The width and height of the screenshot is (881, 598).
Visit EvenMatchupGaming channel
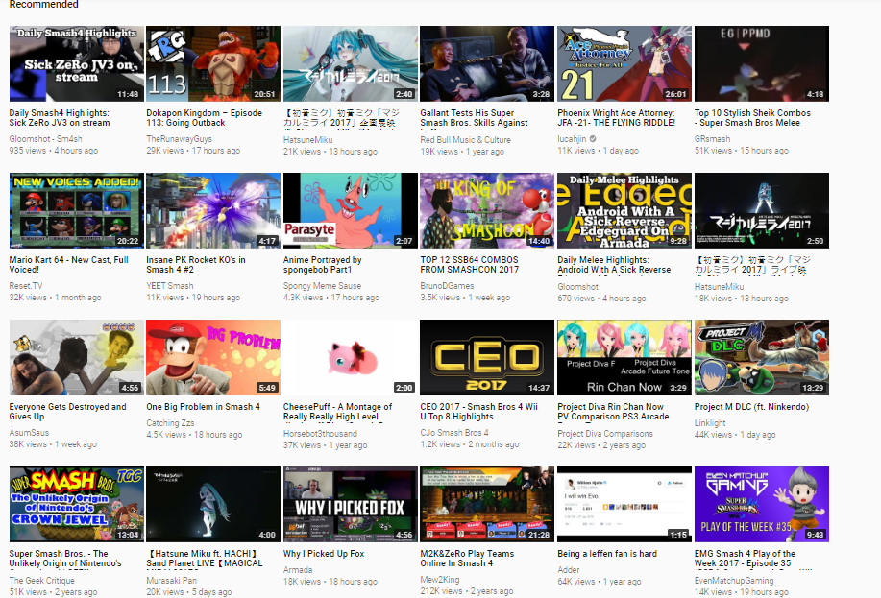[734, 581]
